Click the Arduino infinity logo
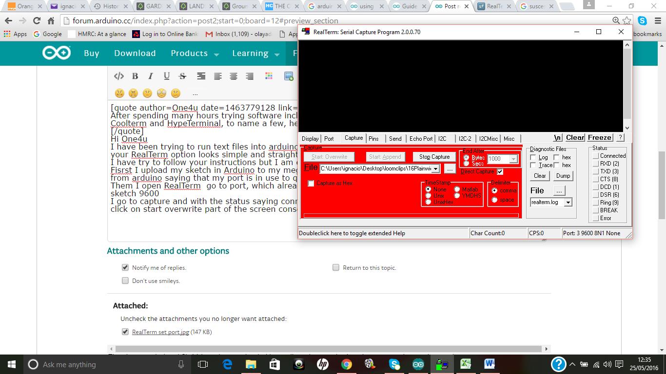666x374 pixels. click(x=57, y=53)
